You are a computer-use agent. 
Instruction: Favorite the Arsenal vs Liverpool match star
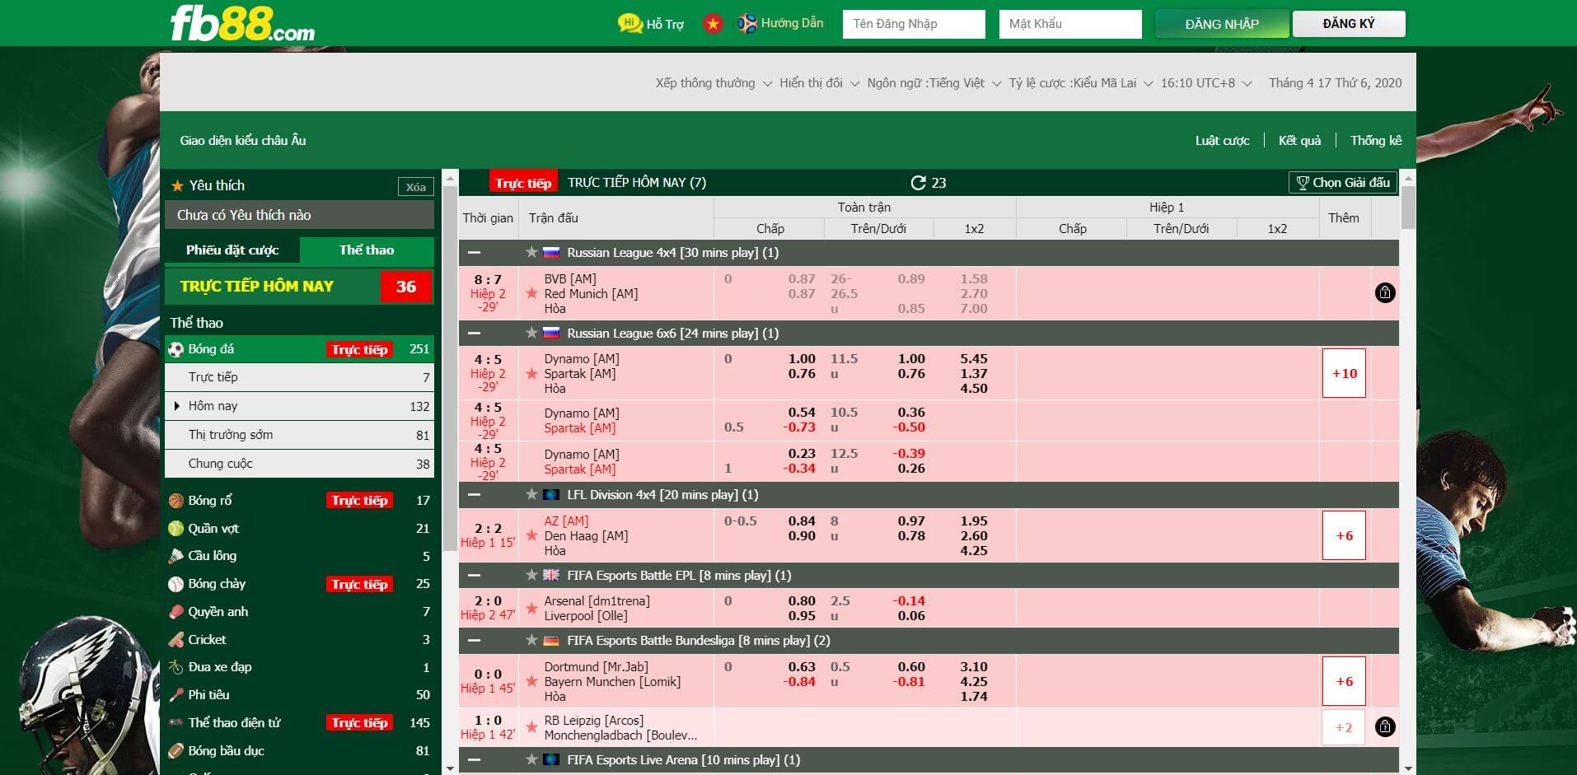(531, 609)
